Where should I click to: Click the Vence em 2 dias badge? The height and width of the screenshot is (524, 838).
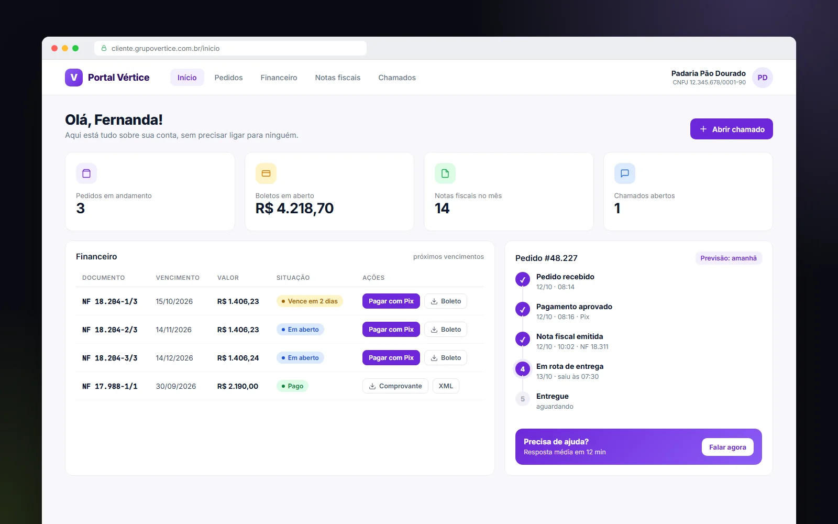pyautogui.click(x=310, y=301)
